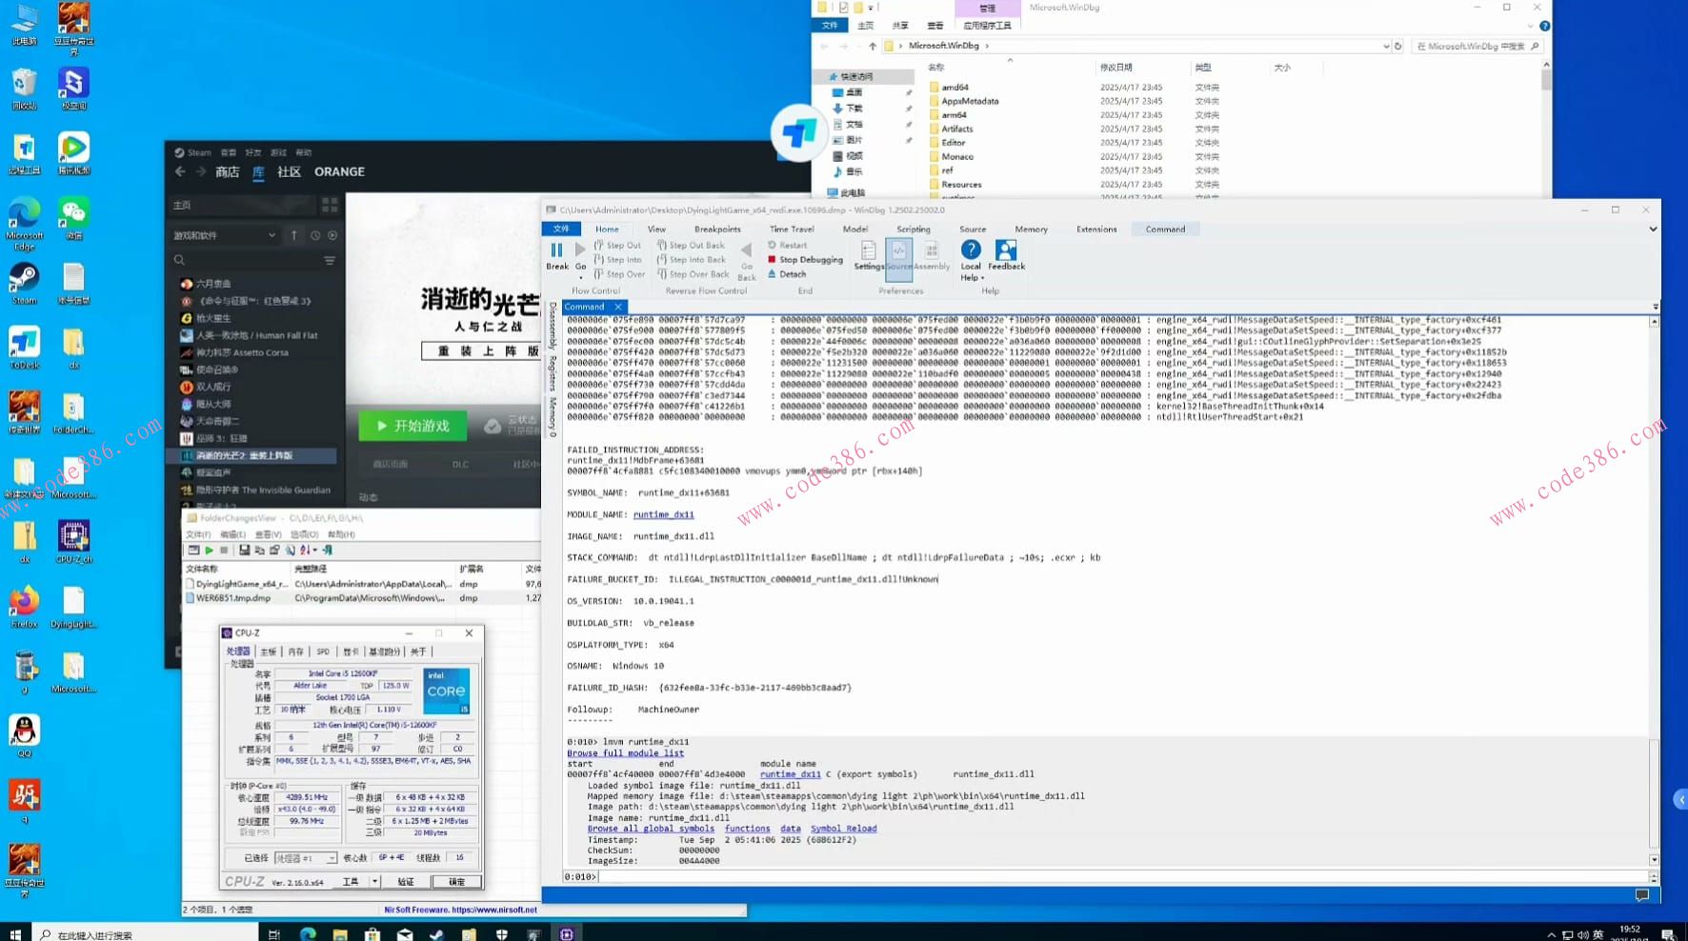The width and height of the screenshot is (1688, 941).
Task: Click the 确定 button in CPU-Z
Action: tap(456, 882)
